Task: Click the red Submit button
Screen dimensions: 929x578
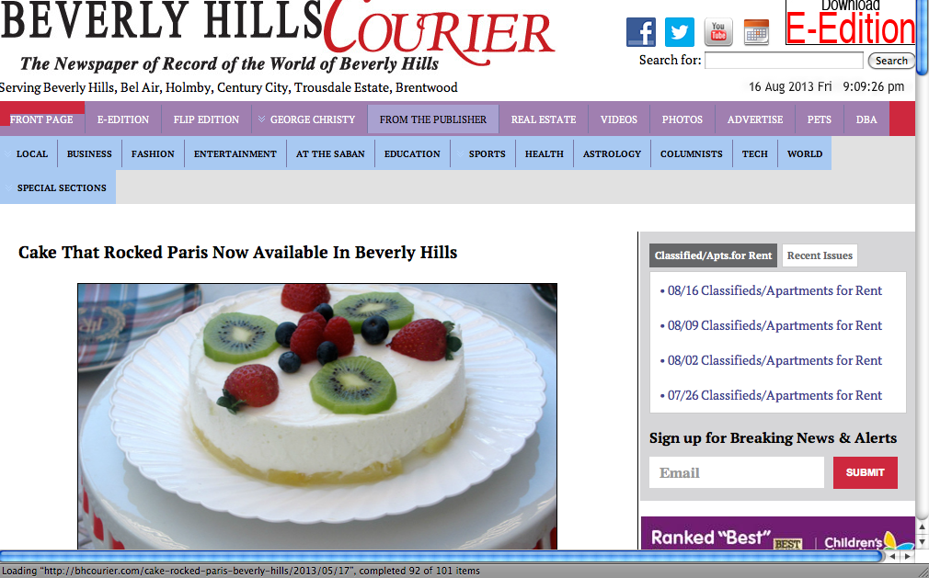Action: click(865, 472)
